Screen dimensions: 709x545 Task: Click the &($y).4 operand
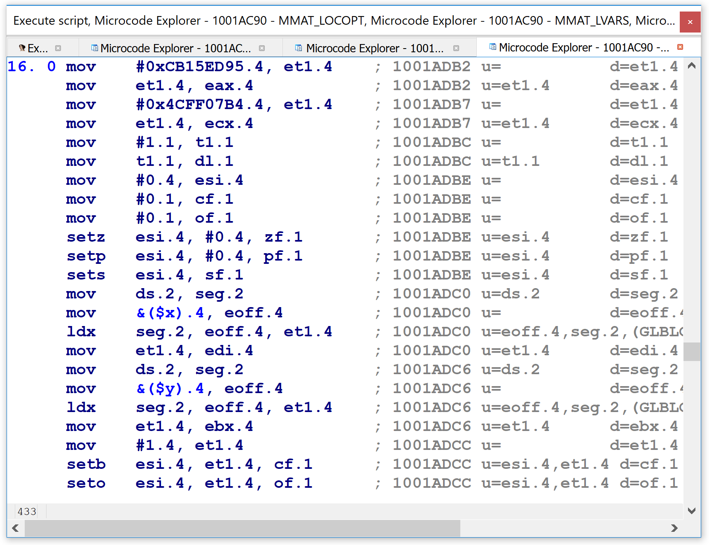click(x=170, y=389)
